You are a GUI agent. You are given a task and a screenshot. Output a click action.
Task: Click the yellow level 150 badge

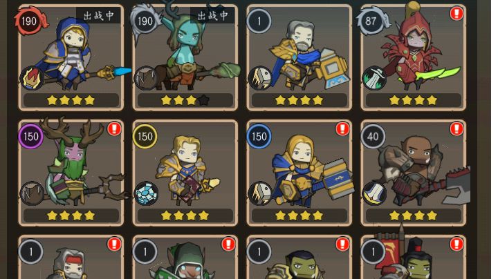click(145, 136)
